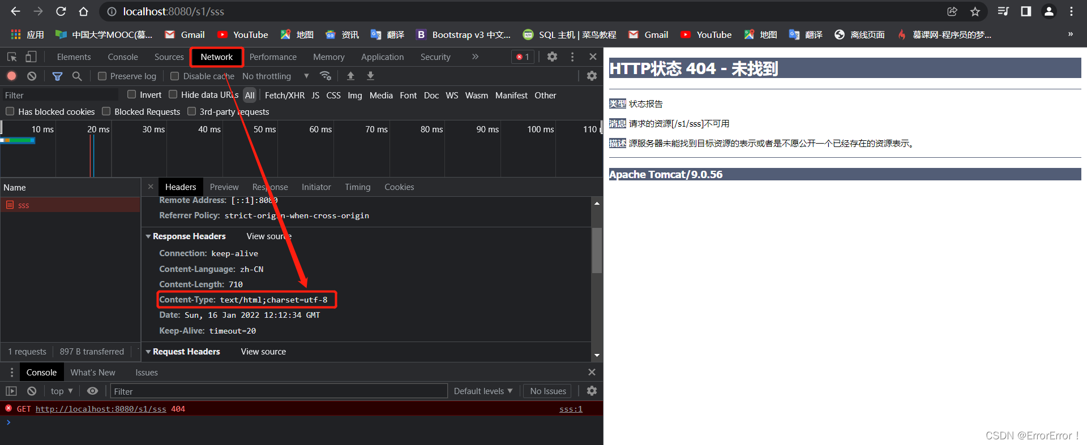The height and width of the screenshot is (445, 1087).
Task: Create live expression eye icon
Action: [92, 391]
